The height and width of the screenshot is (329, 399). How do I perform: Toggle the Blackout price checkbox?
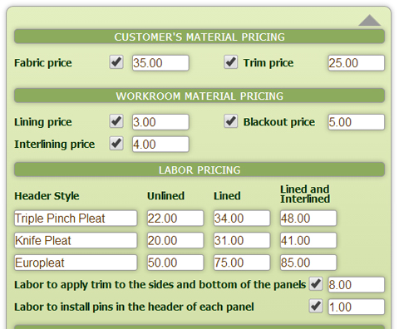click(230, 121)
